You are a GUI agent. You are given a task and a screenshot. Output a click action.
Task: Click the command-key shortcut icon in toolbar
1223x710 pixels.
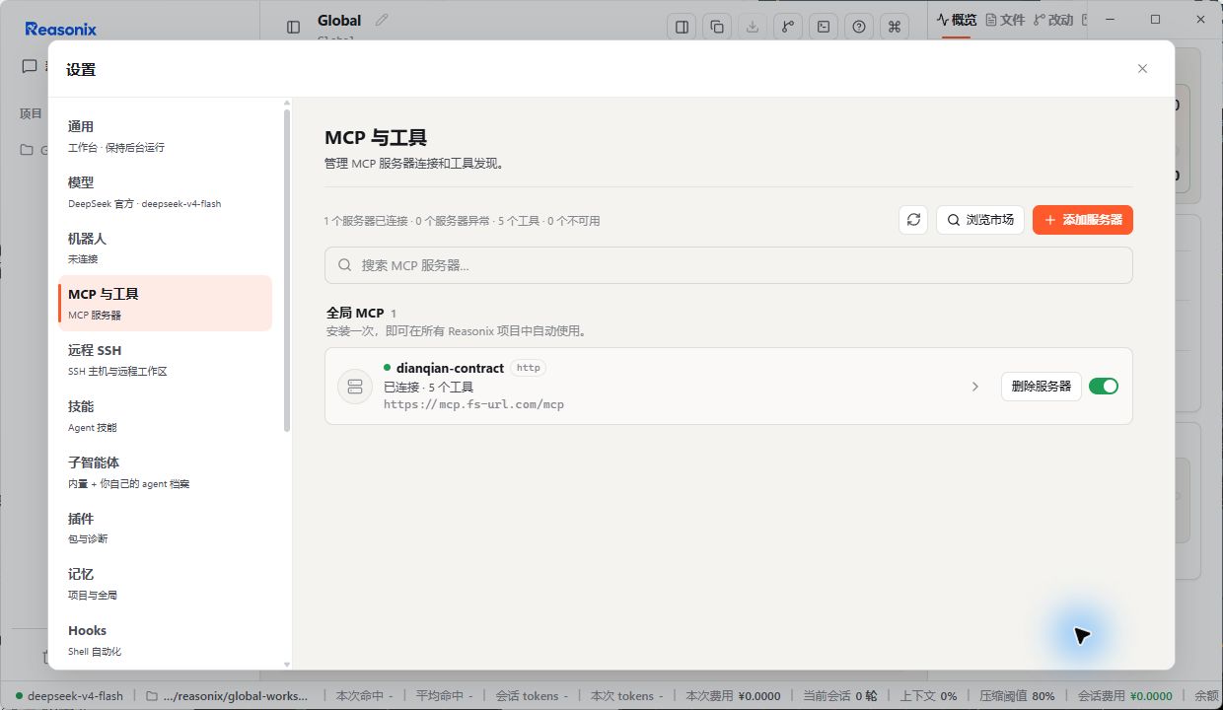pos(895,27)
